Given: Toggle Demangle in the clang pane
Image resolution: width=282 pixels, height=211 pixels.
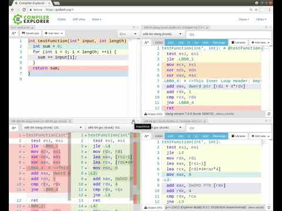Looking at the screenshot, I should point(219,42).
